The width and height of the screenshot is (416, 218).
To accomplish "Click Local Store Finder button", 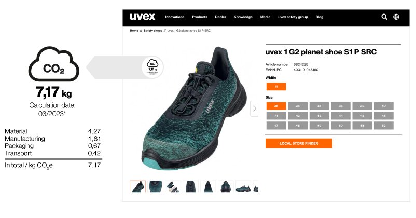I will coord(299,143).
